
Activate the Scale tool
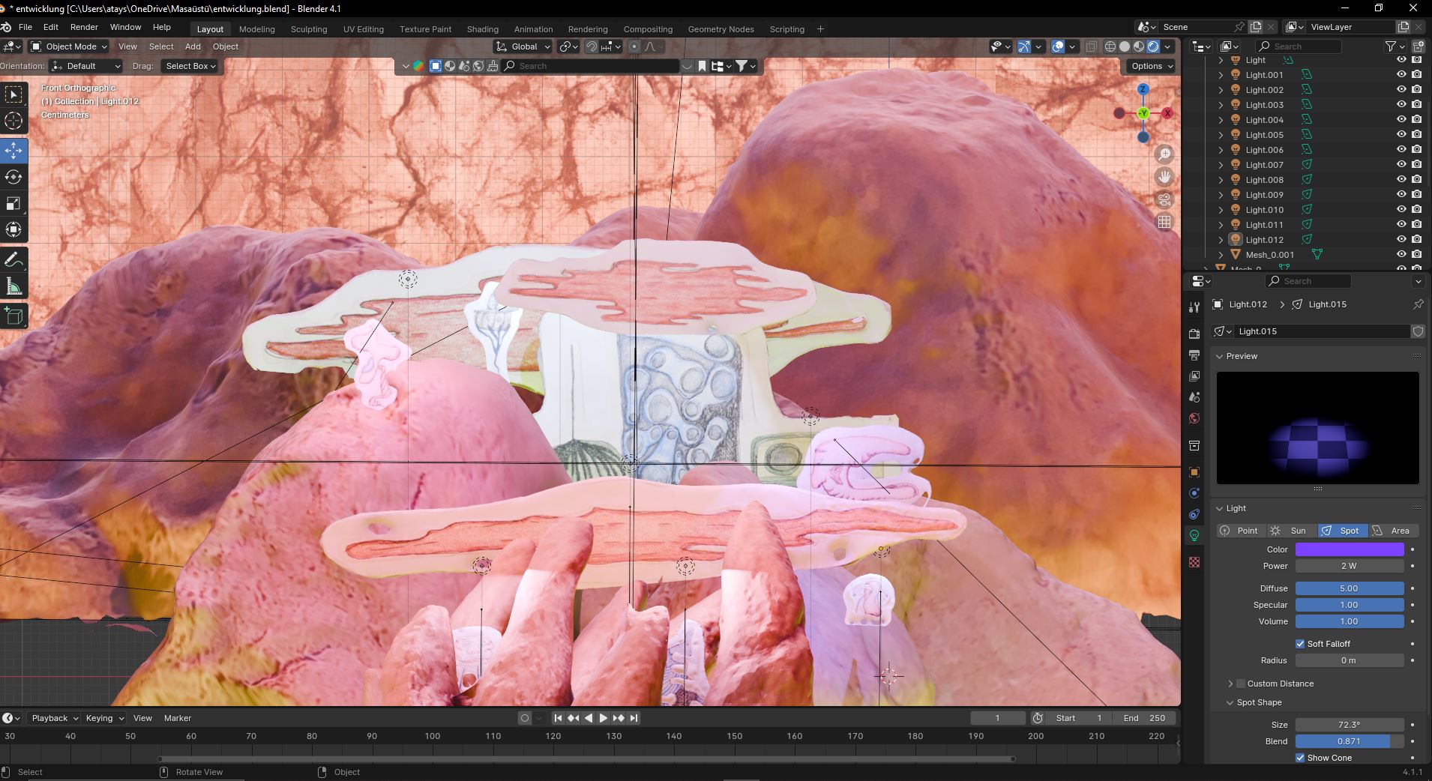pyautogui.click(x=13, y=204)
